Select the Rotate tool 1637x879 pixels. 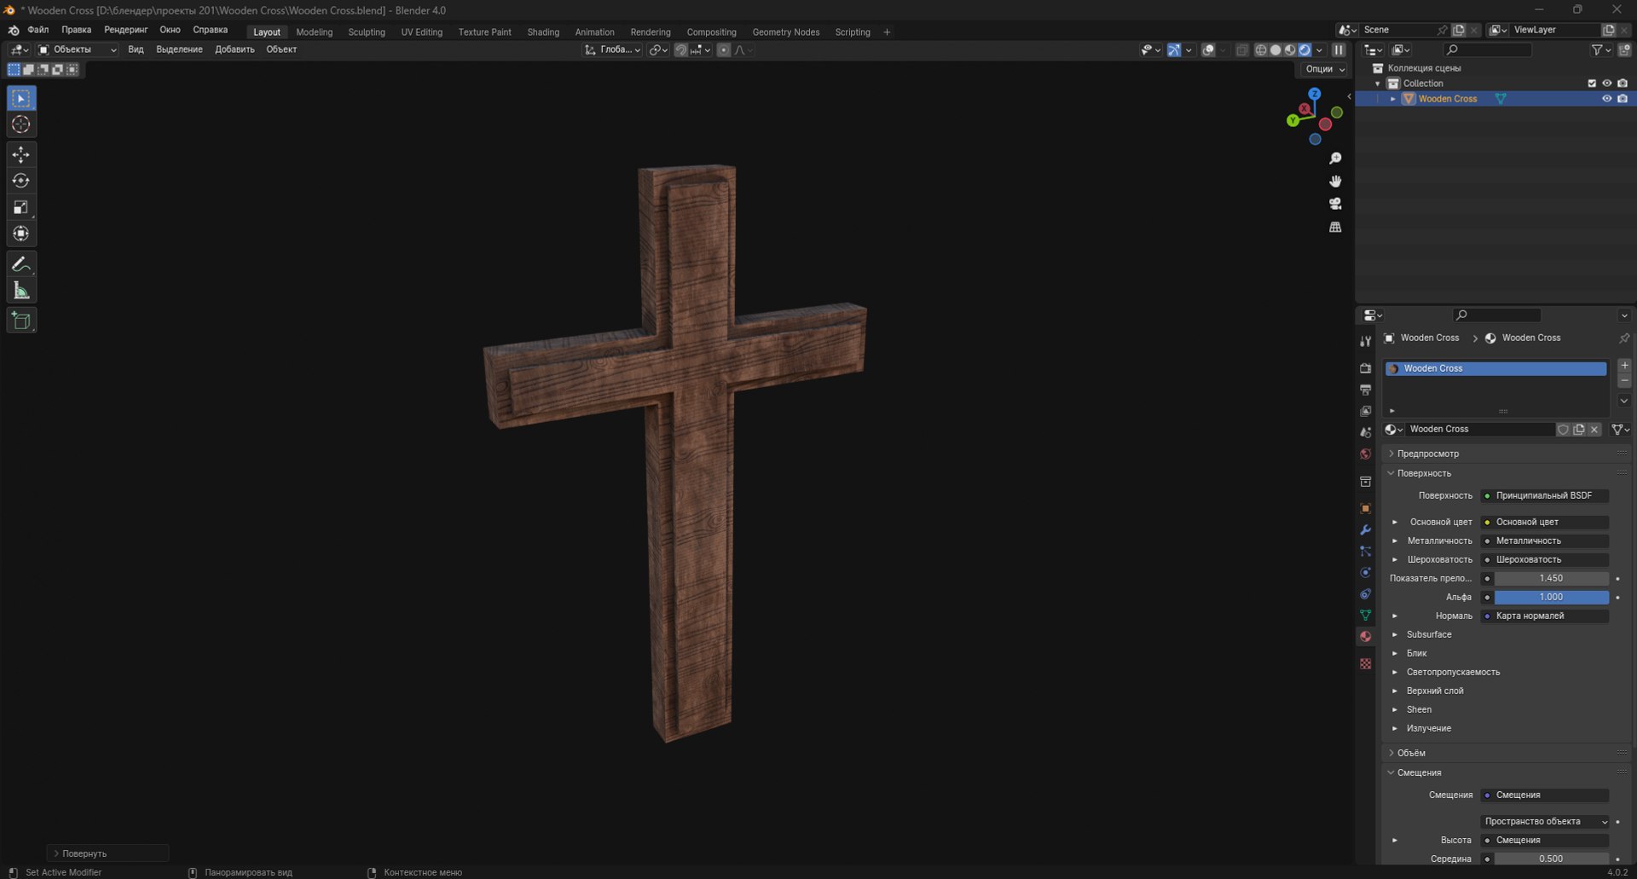tap(21, 181)
